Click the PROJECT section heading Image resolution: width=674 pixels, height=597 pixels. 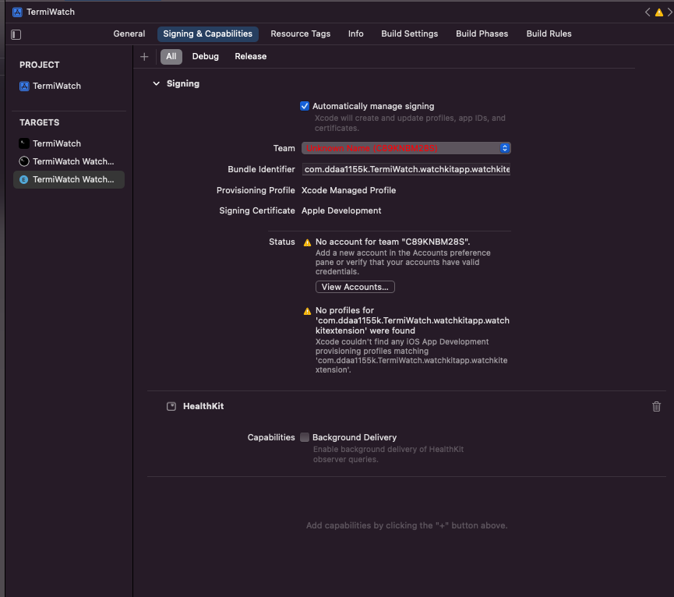click(40, 65)
